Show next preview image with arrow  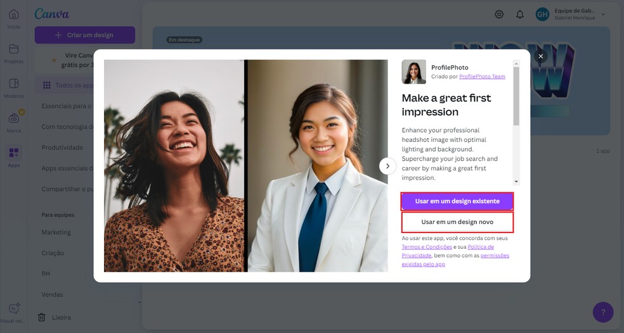[387, 166]
